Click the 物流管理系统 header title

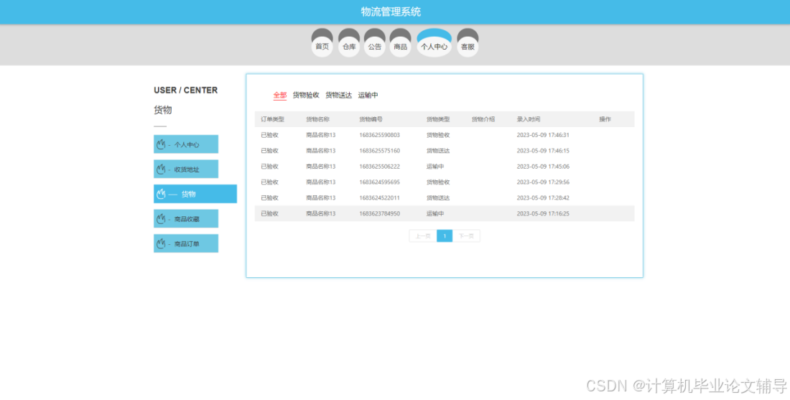(x=391, y=11)
